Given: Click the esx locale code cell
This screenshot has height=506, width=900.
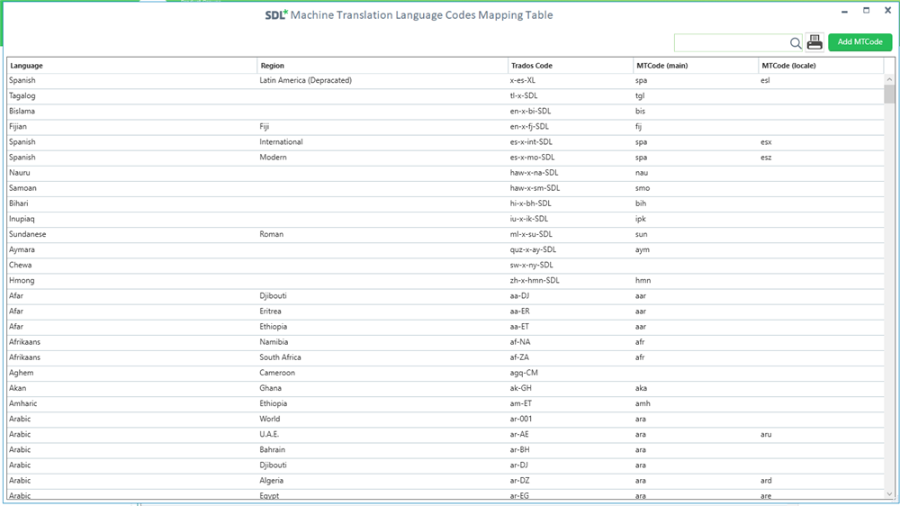Looking at the screenshot, I should [766, 142].
